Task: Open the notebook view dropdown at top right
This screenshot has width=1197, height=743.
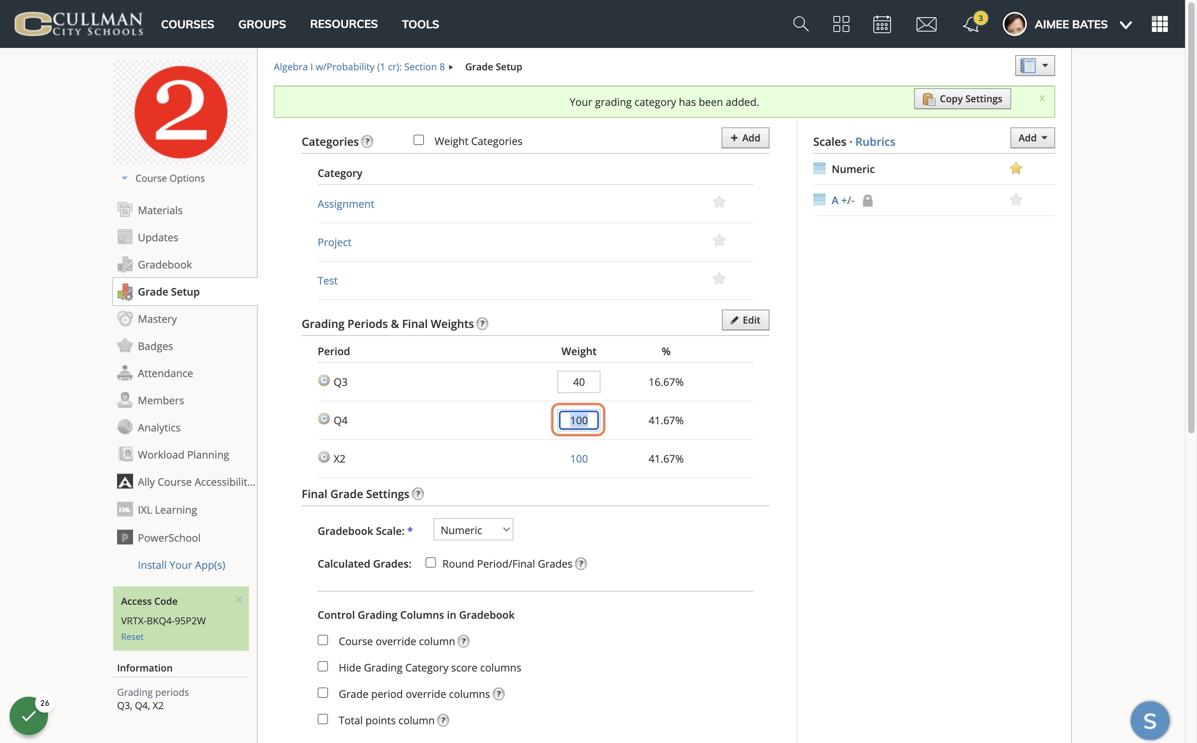Action: [x=1035, y=66]
